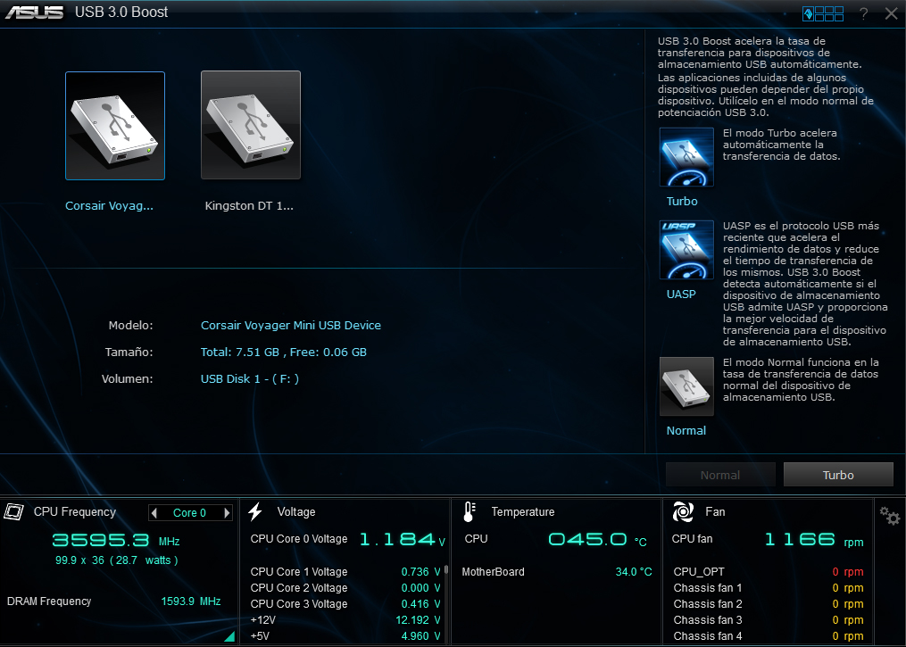Click the Chassis fan 1 row
The image size is (906, 647).
pos(769,588)
